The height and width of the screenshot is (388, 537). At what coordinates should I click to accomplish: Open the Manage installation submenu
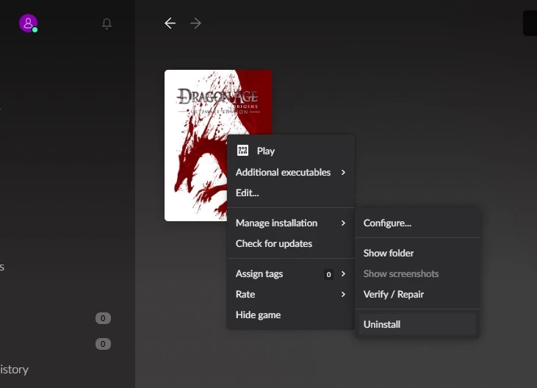(291, 223)
